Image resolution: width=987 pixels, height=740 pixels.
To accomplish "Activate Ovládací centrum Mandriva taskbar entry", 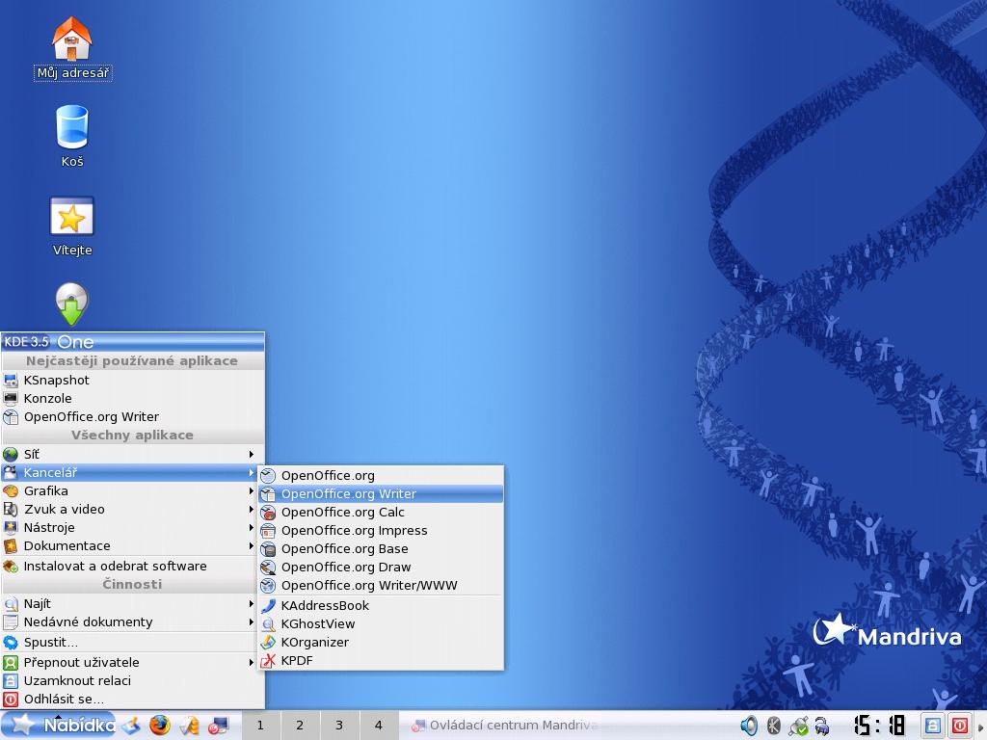I will point(503,725).
